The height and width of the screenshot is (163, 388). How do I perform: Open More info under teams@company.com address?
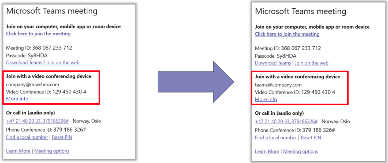tap(266, 100)
